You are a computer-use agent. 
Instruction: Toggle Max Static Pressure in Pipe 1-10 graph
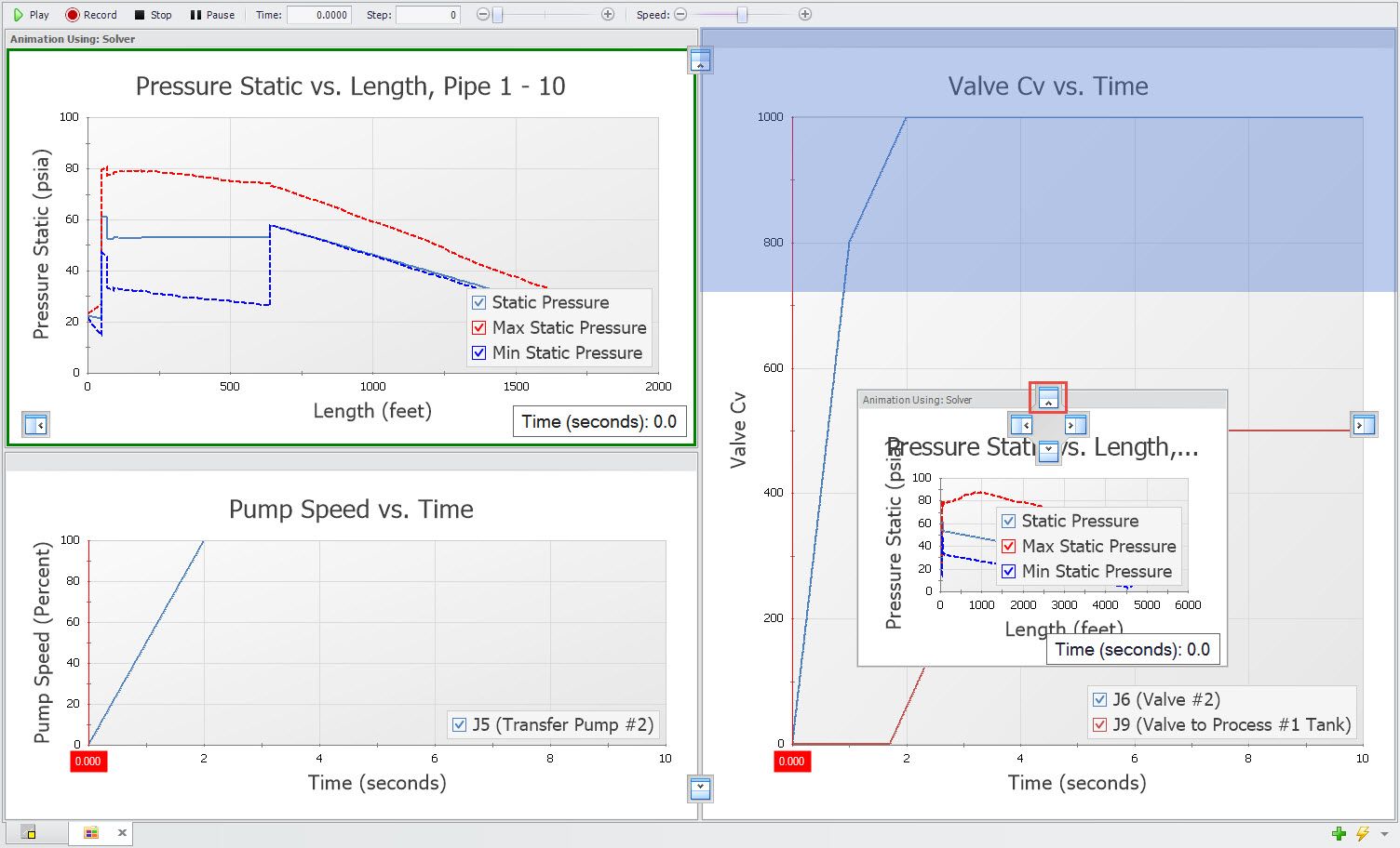(x=479, y=327)
